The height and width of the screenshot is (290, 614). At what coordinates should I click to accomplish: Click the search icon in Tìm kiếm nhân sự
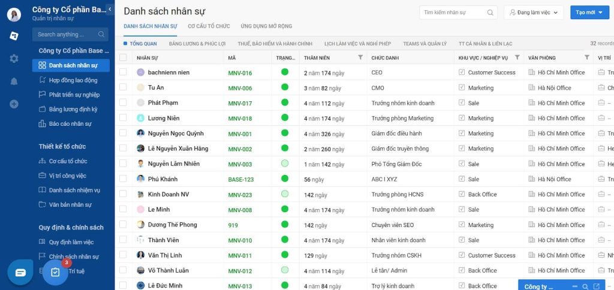point(490,13)
